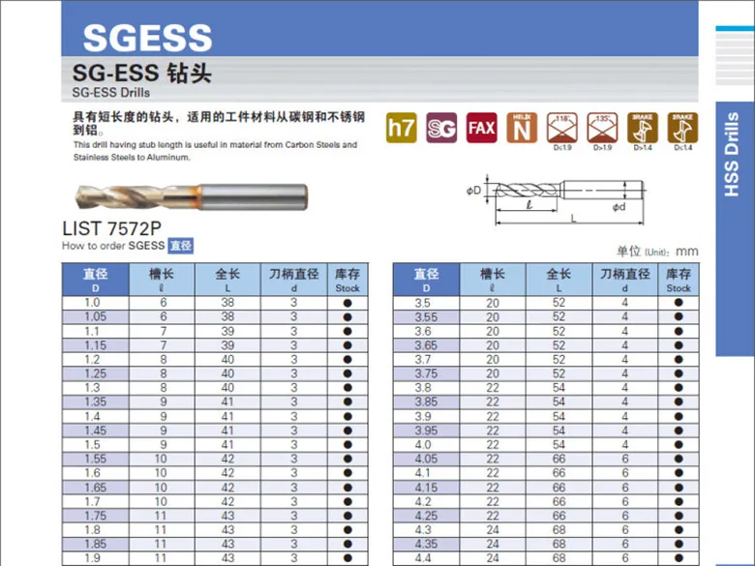Click diameter cell 3.55
Screen dimensions: 755x566
click(x=426, y=316)
